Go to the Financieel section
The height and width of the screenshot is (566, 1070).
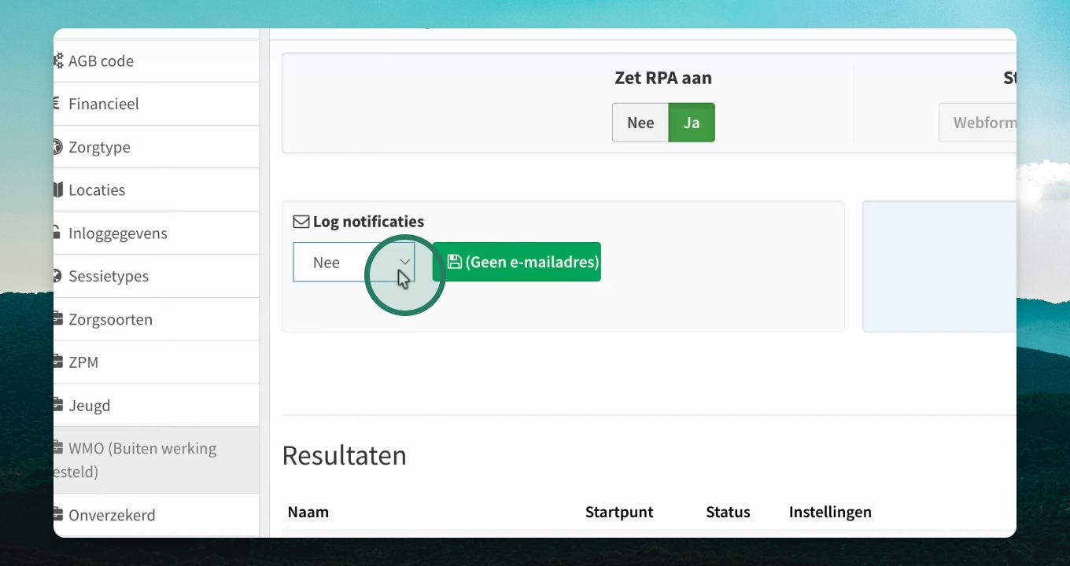[156, 104]
